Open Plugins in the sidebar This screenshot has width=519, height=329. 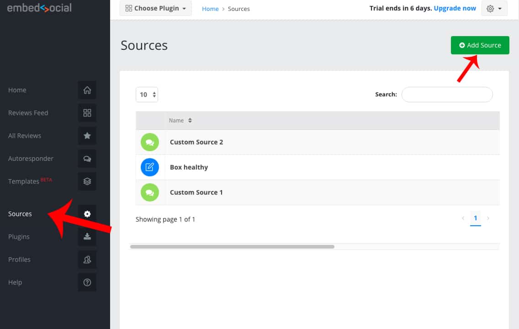pos(19,237)
